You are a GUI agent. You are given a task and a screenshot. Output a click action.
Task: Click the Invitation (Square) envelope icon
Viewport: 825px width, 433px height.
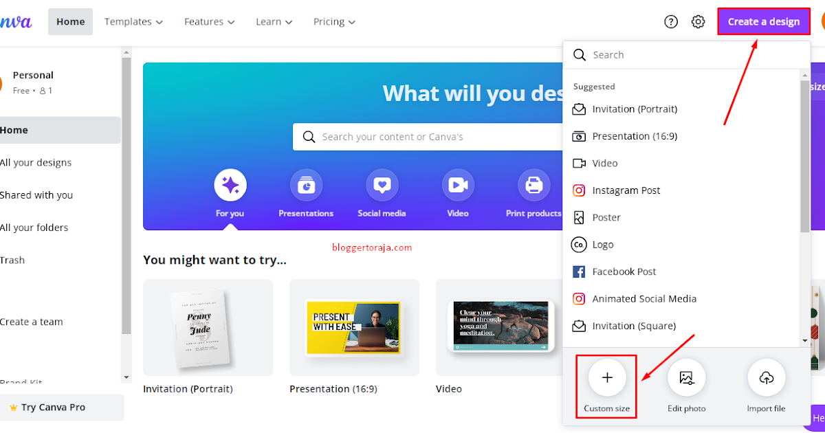click(580, 326)
